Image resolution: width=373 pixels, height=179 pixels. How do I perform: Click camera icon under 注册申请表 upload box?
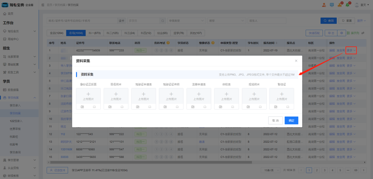(193, 107)
